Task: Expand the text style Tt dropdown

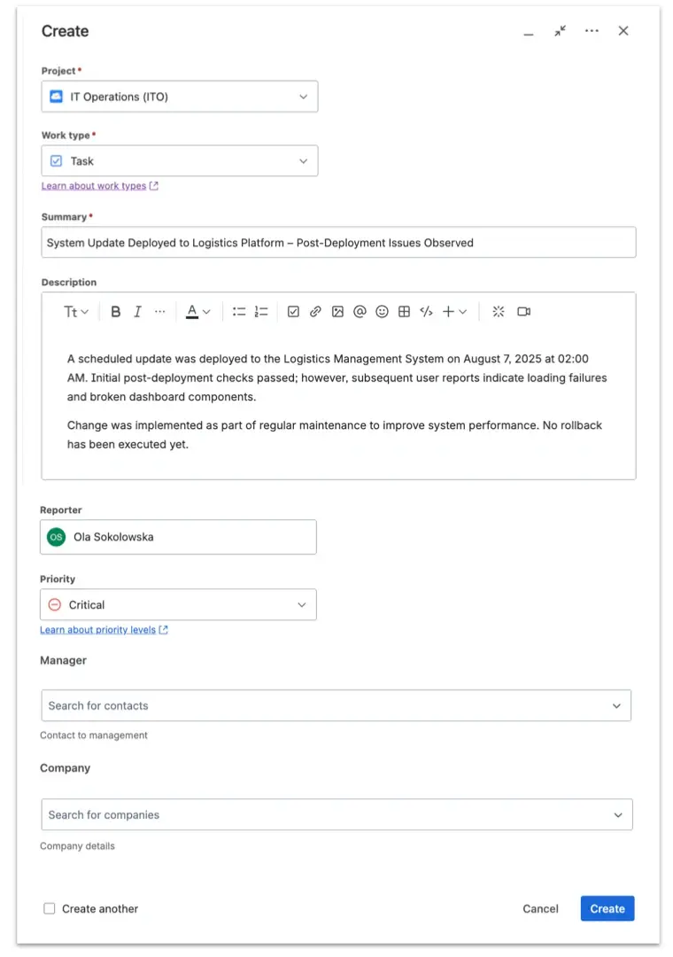Action: pyautogui.click(x=75, y=311)
